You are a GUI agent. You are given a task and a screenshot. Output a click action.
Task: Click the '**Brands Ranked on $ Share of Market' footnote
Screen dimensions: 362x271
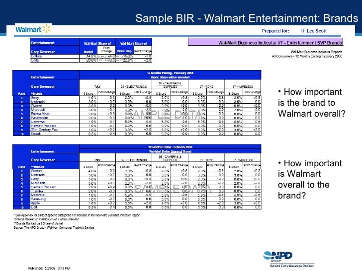click(x=38, y=223)
